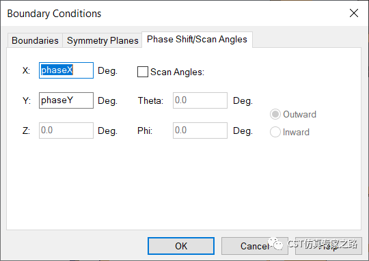Viewport: 369px width, 261px height.
Task: Click the WeChat watermark icon
Action: click(275, 244)
